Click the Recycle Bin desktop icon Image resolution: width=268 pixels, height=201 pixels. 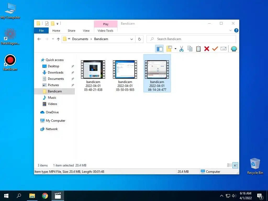(255, 166)
